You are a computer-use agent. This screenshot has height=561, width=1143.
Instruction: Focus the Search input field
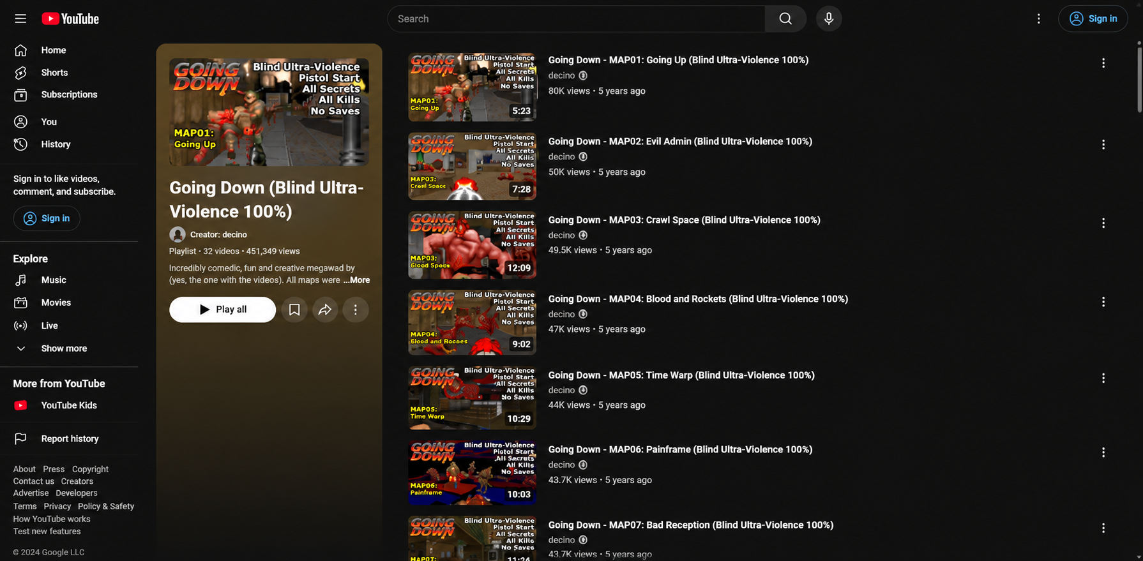coord(577,19)
